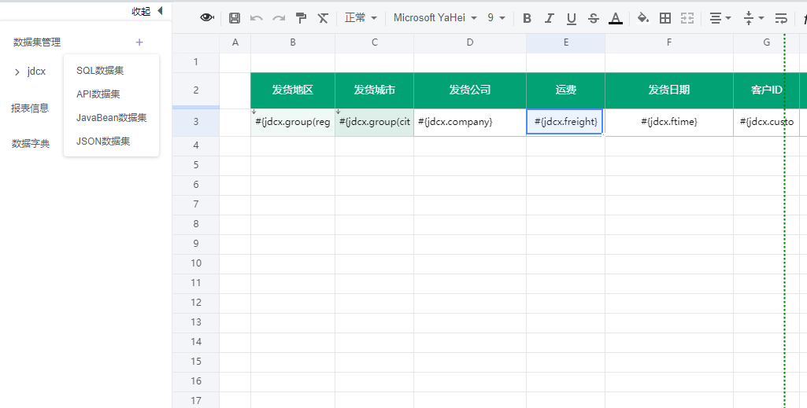
Task: Click the preview eye icon
Action: 207,17
